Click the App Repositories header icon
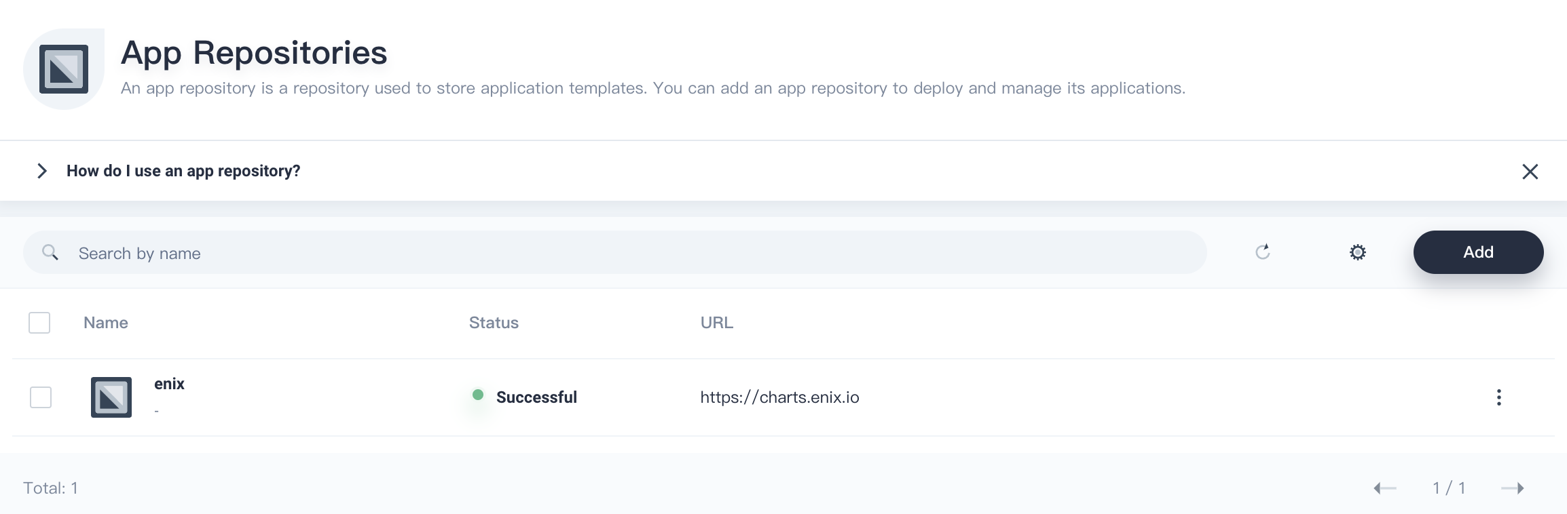 click(64, 69)
